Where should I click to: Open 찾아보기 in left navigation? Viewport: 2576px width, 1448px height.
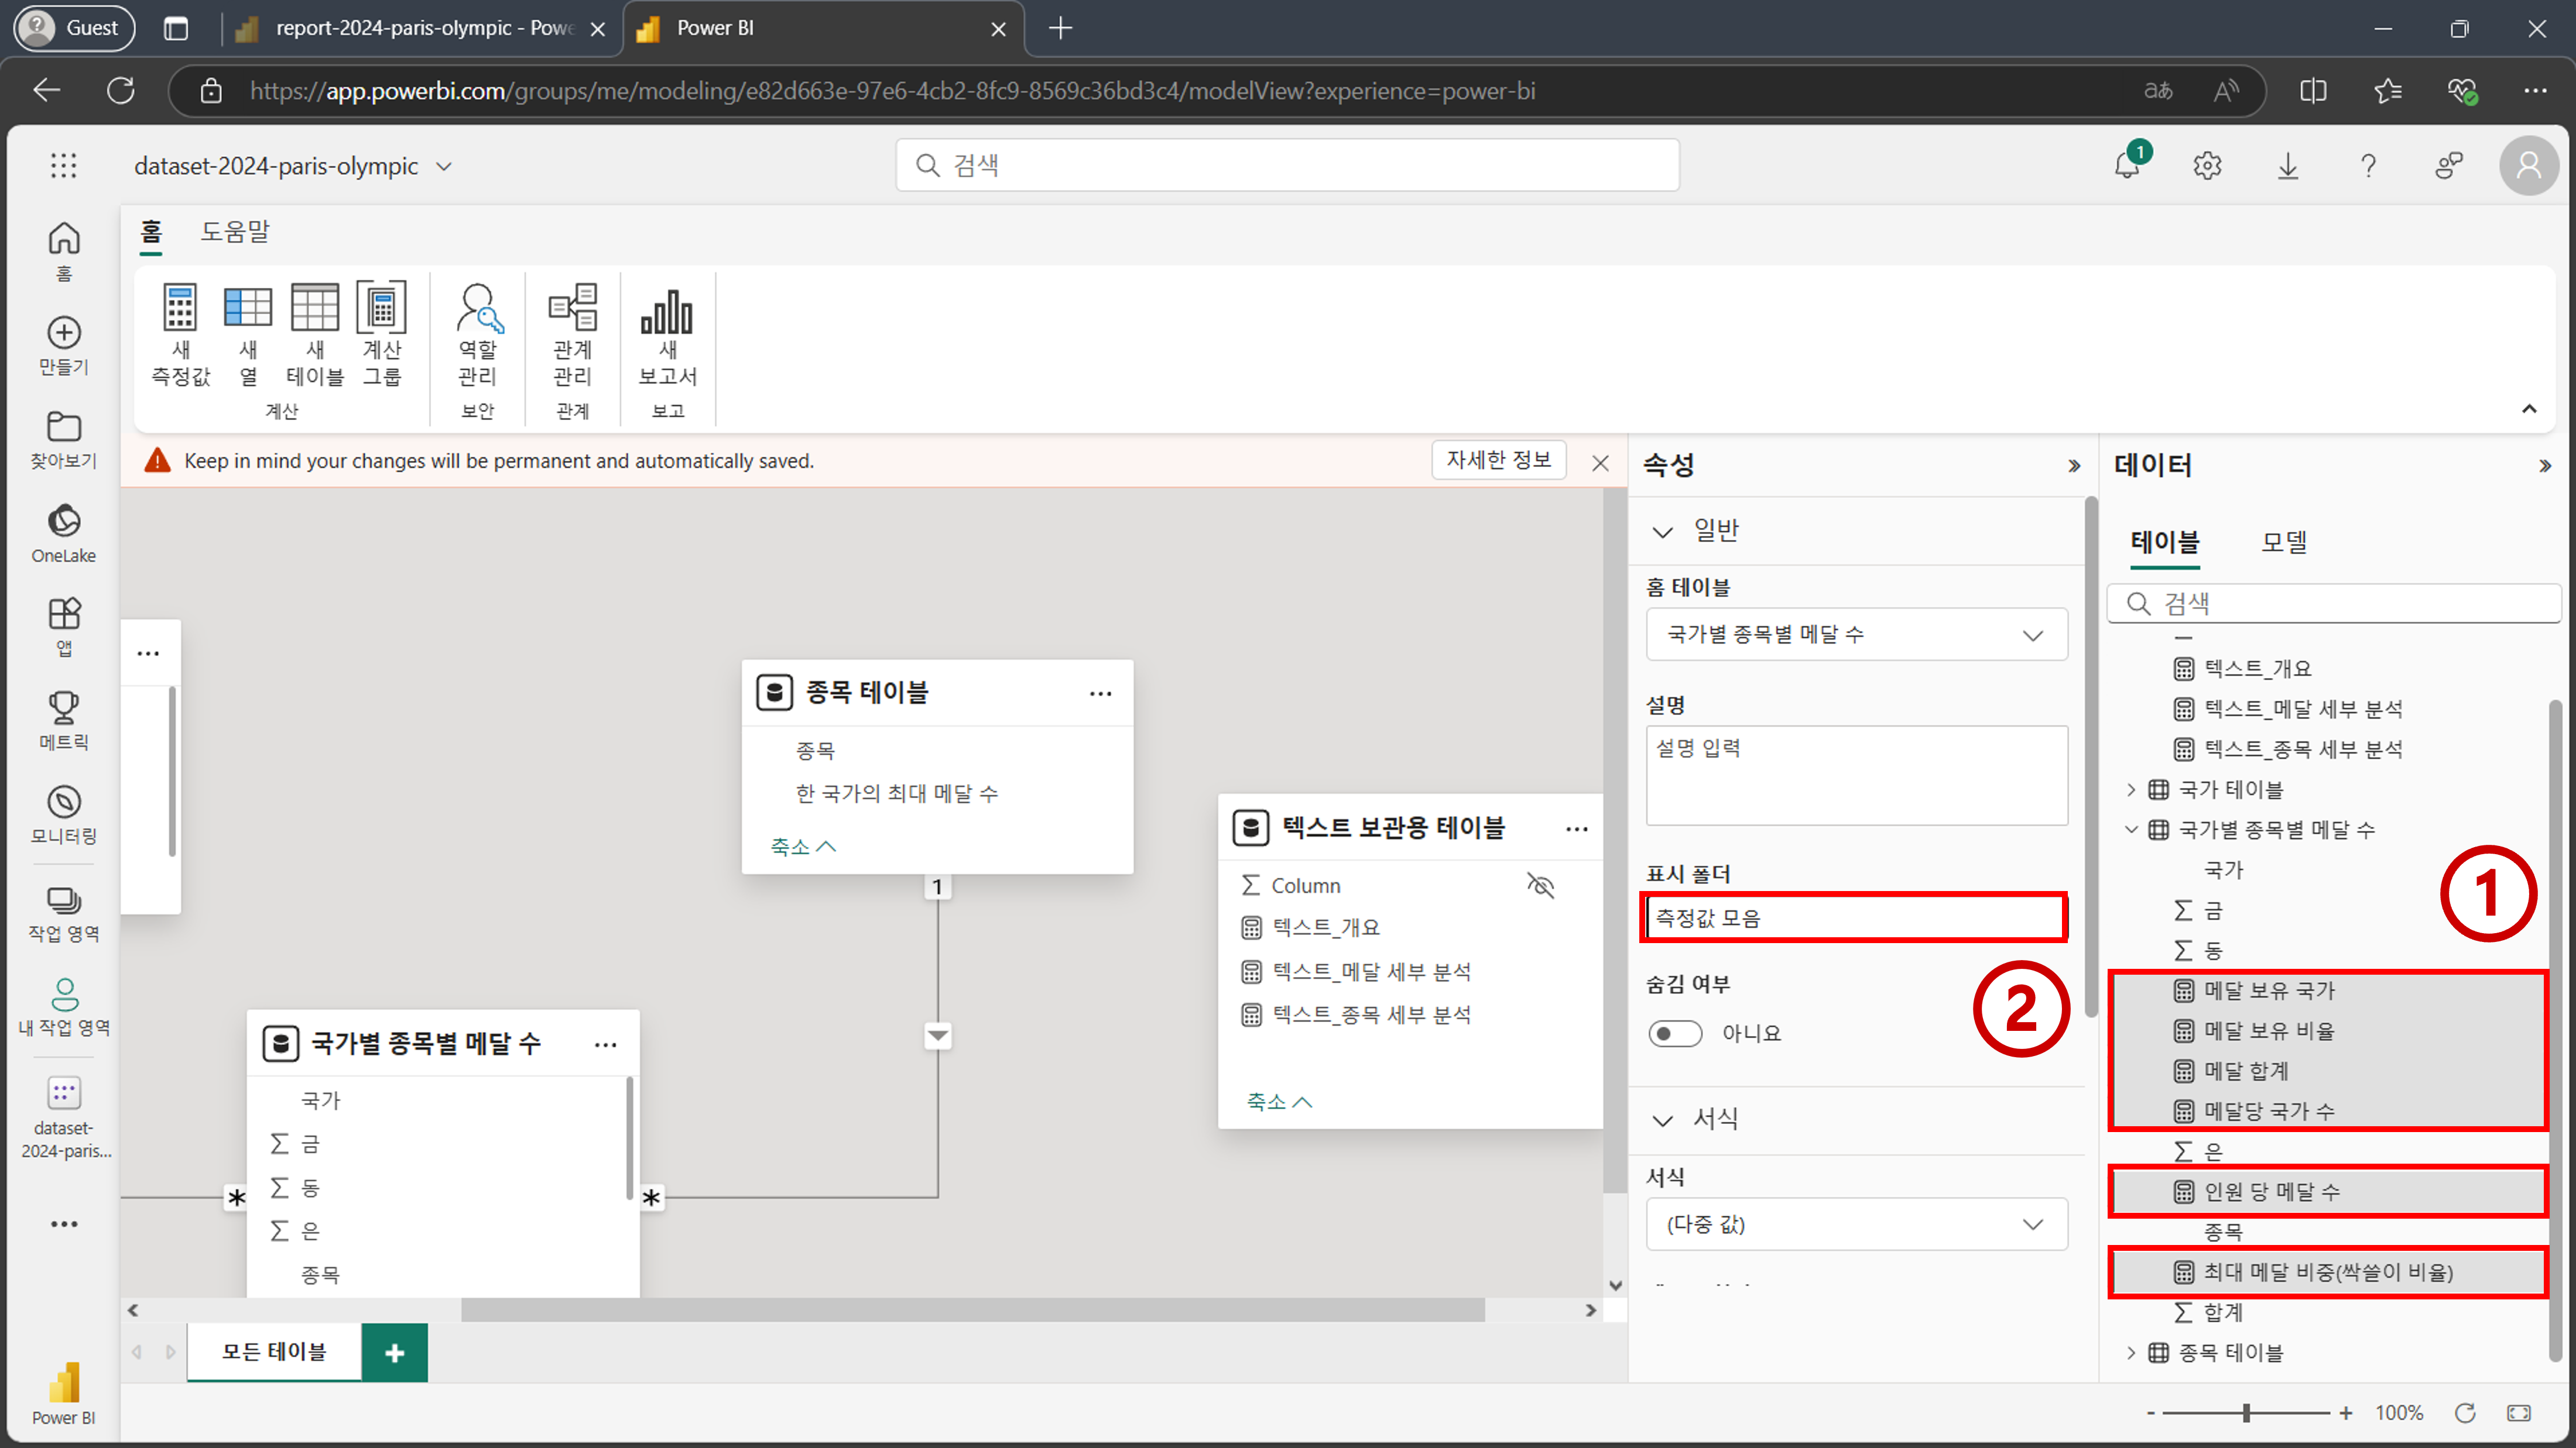coord(64,440)
